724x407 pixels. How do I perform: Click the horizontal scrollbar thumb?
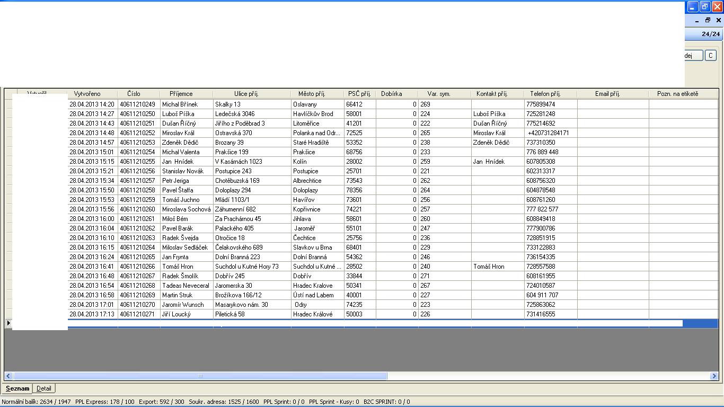[200, 376]
